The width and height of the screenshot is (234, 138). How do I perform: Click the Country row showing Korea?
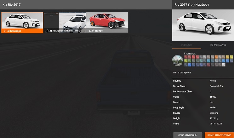click(203, 81)
